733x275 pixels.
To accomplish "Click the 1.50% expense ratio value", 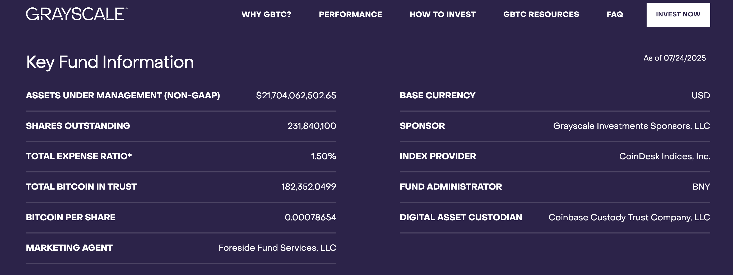I will click(323, 156).
